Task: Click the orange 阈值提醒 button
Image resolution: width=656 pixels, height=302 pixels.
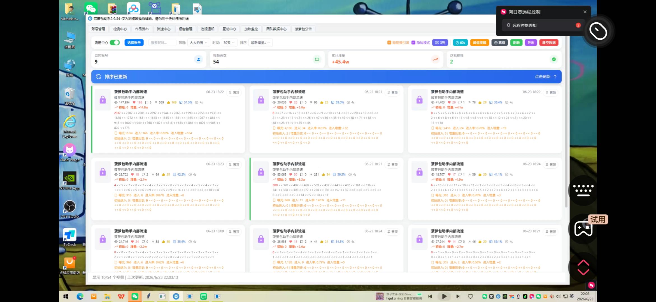Action: [480, 43]
